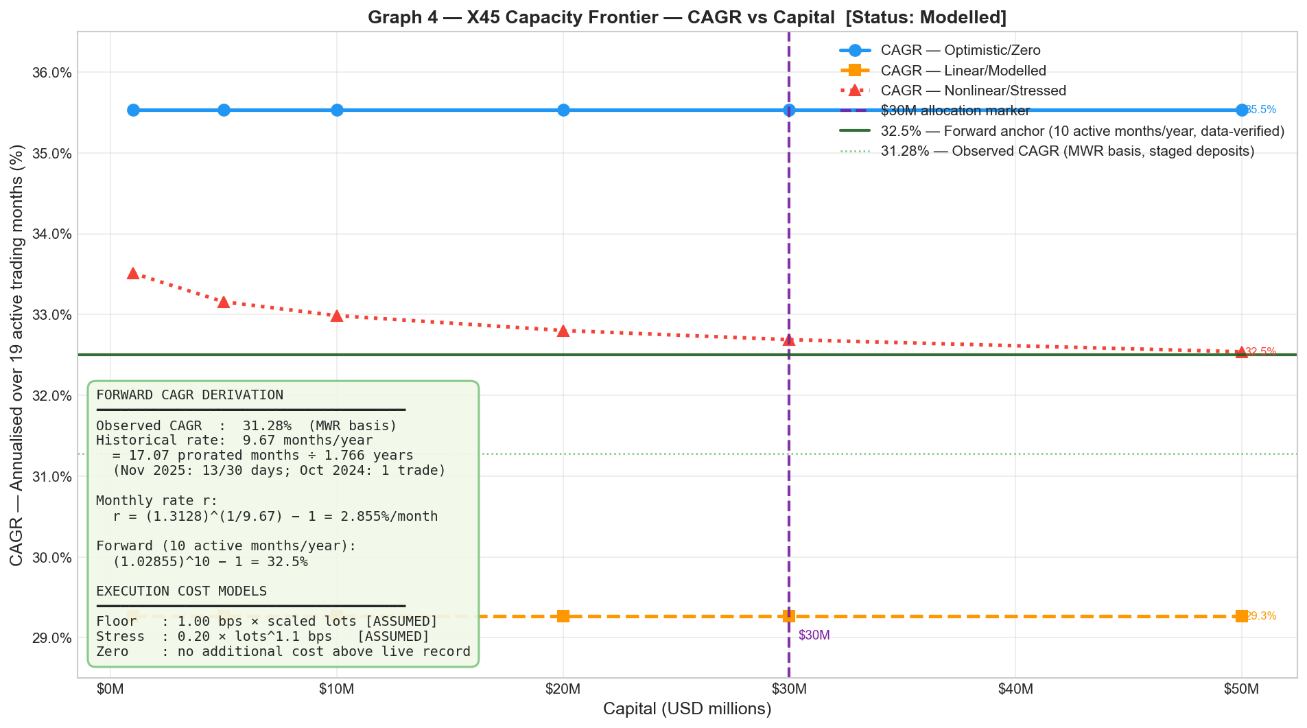Screen dimensions: 1307x728
Task: Click the '$40M' x-axis tick label
Action: [x=1015, y=690]
